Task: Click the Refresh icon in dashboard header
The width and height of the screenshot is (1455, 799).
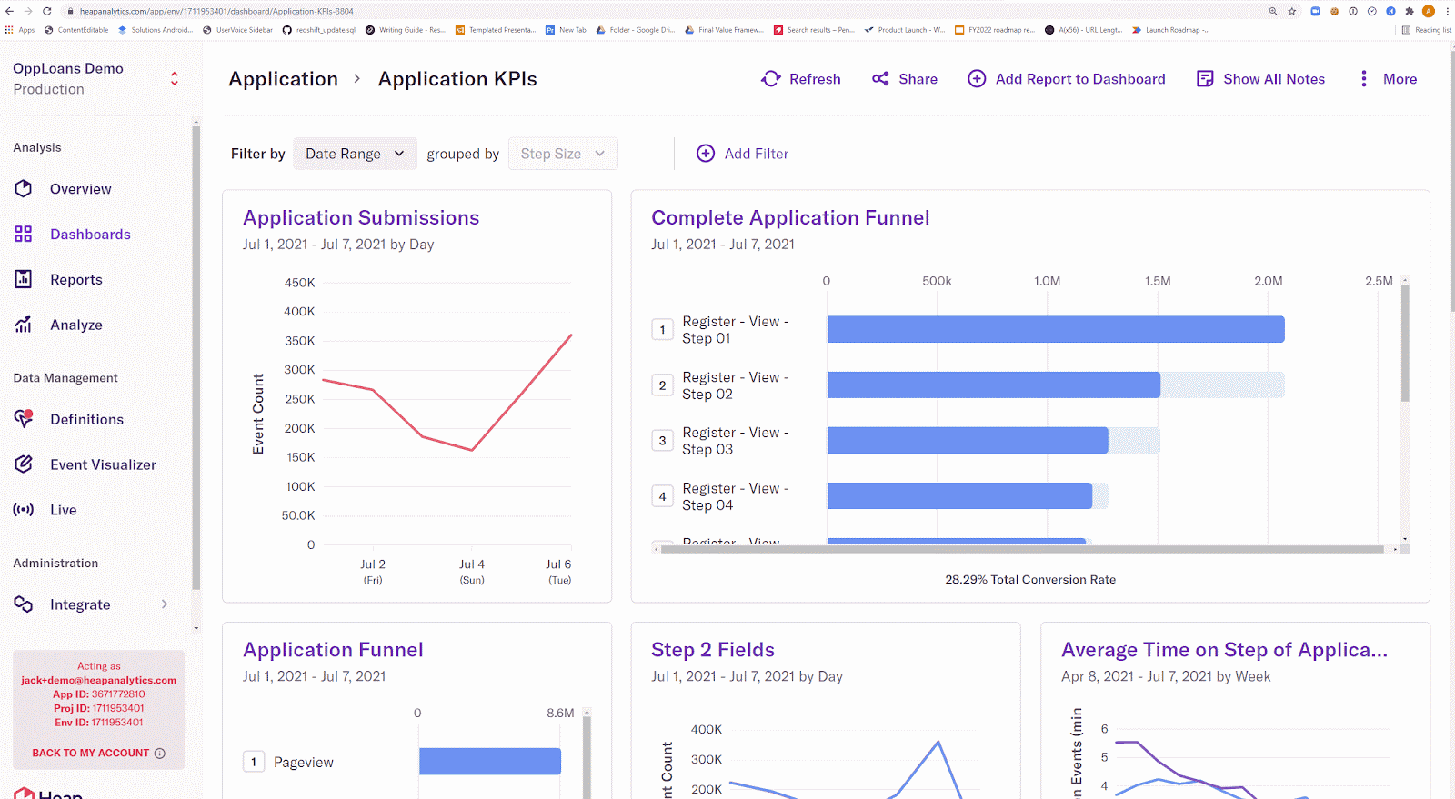Action: click(x=771, y=79)
